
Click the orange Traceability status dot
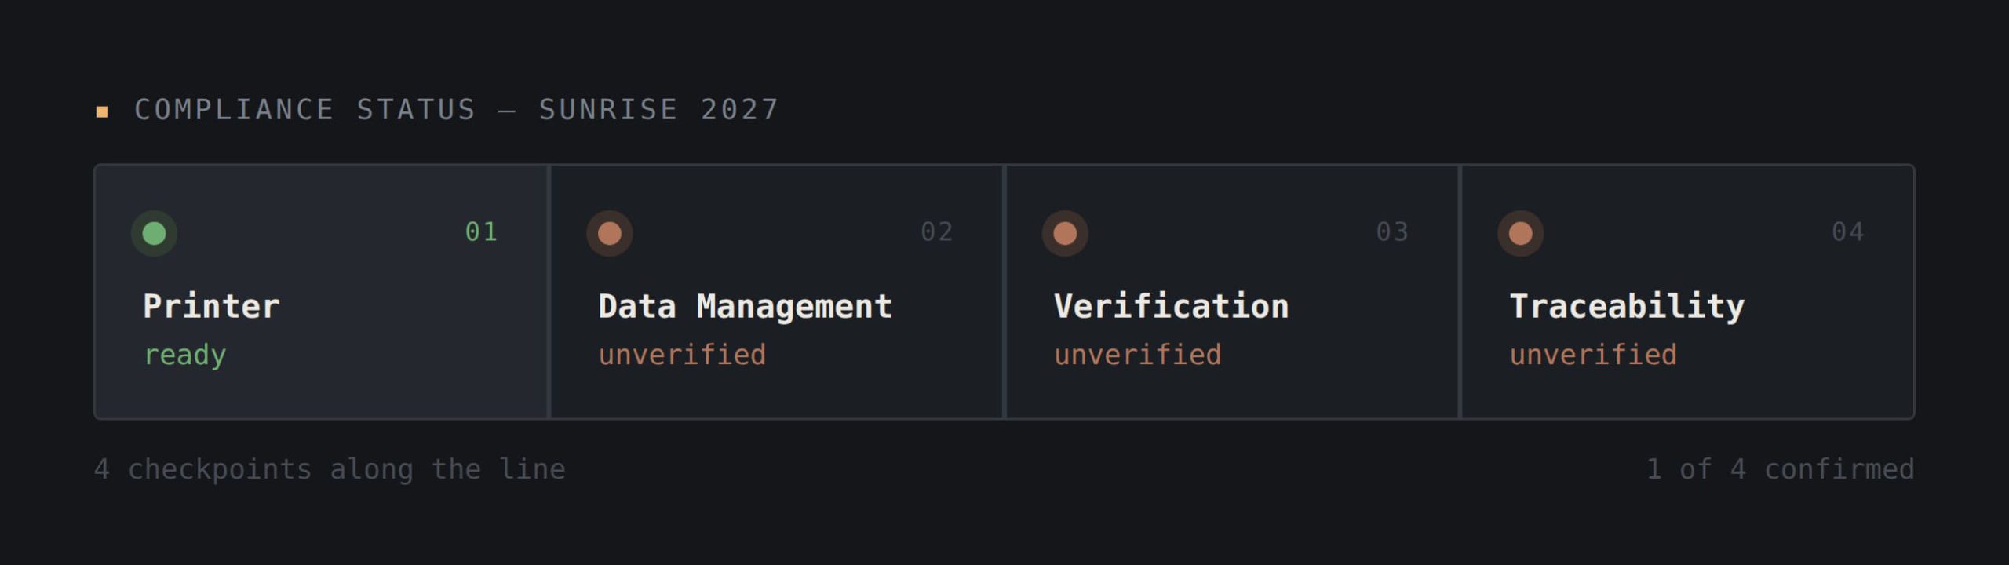[1521, 233]
